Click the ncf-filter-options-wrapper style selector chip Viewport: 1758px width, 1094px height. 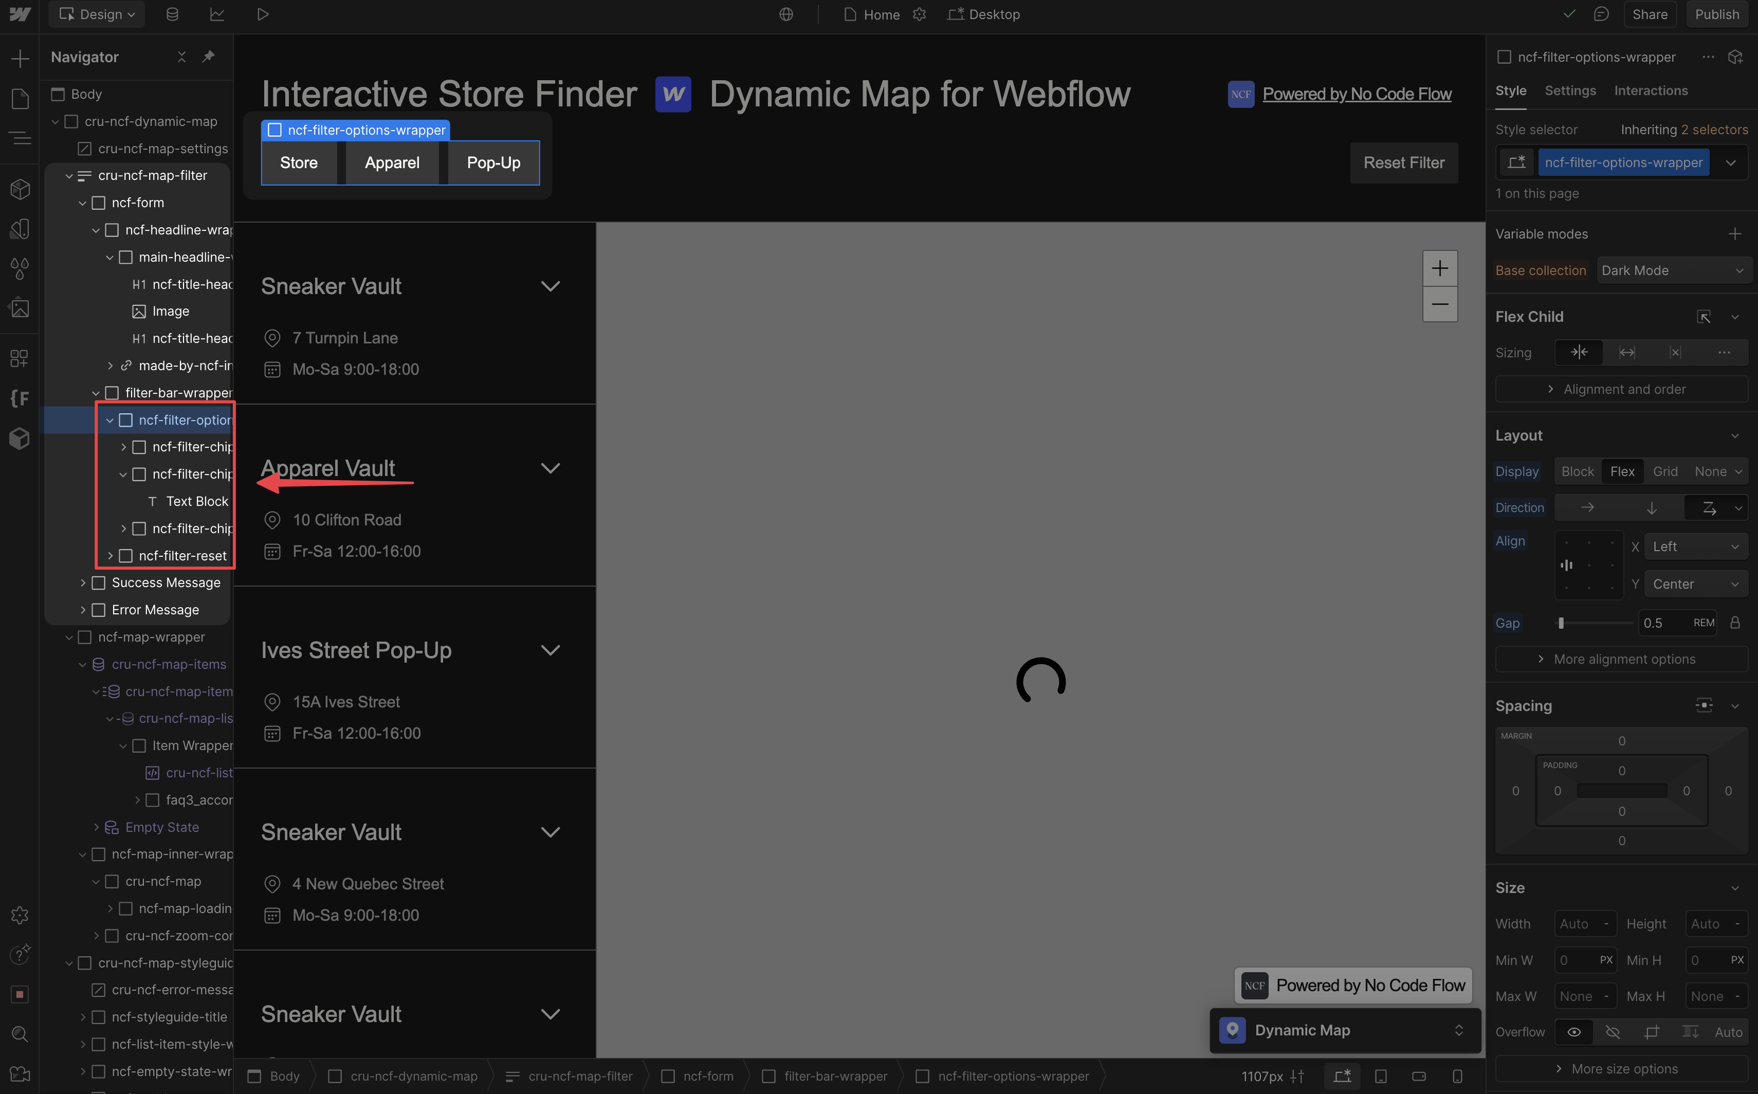1623,163
